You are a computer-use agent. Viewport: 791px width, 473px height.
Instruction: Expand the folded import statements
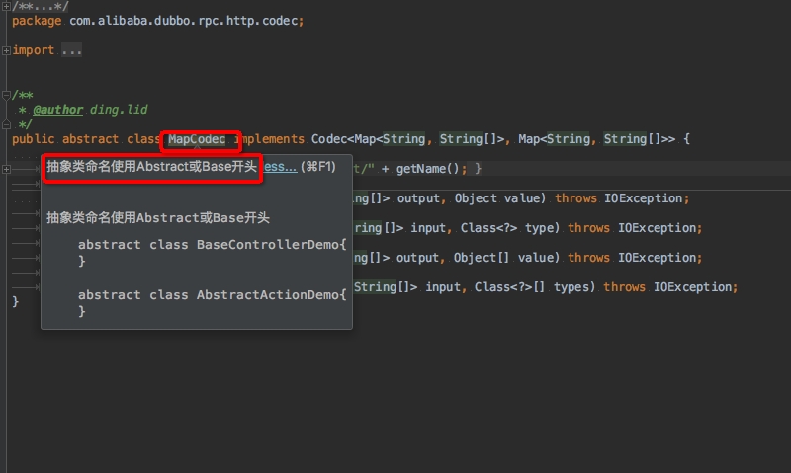point(6,50)
